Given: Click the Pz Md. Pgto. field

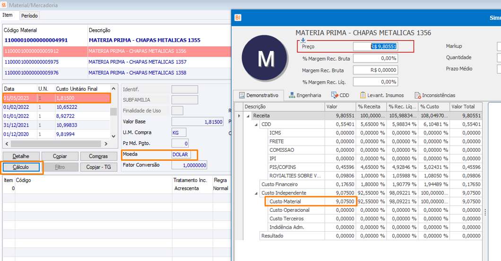Looking at the screenshot, I should click(x=180, y=143).
